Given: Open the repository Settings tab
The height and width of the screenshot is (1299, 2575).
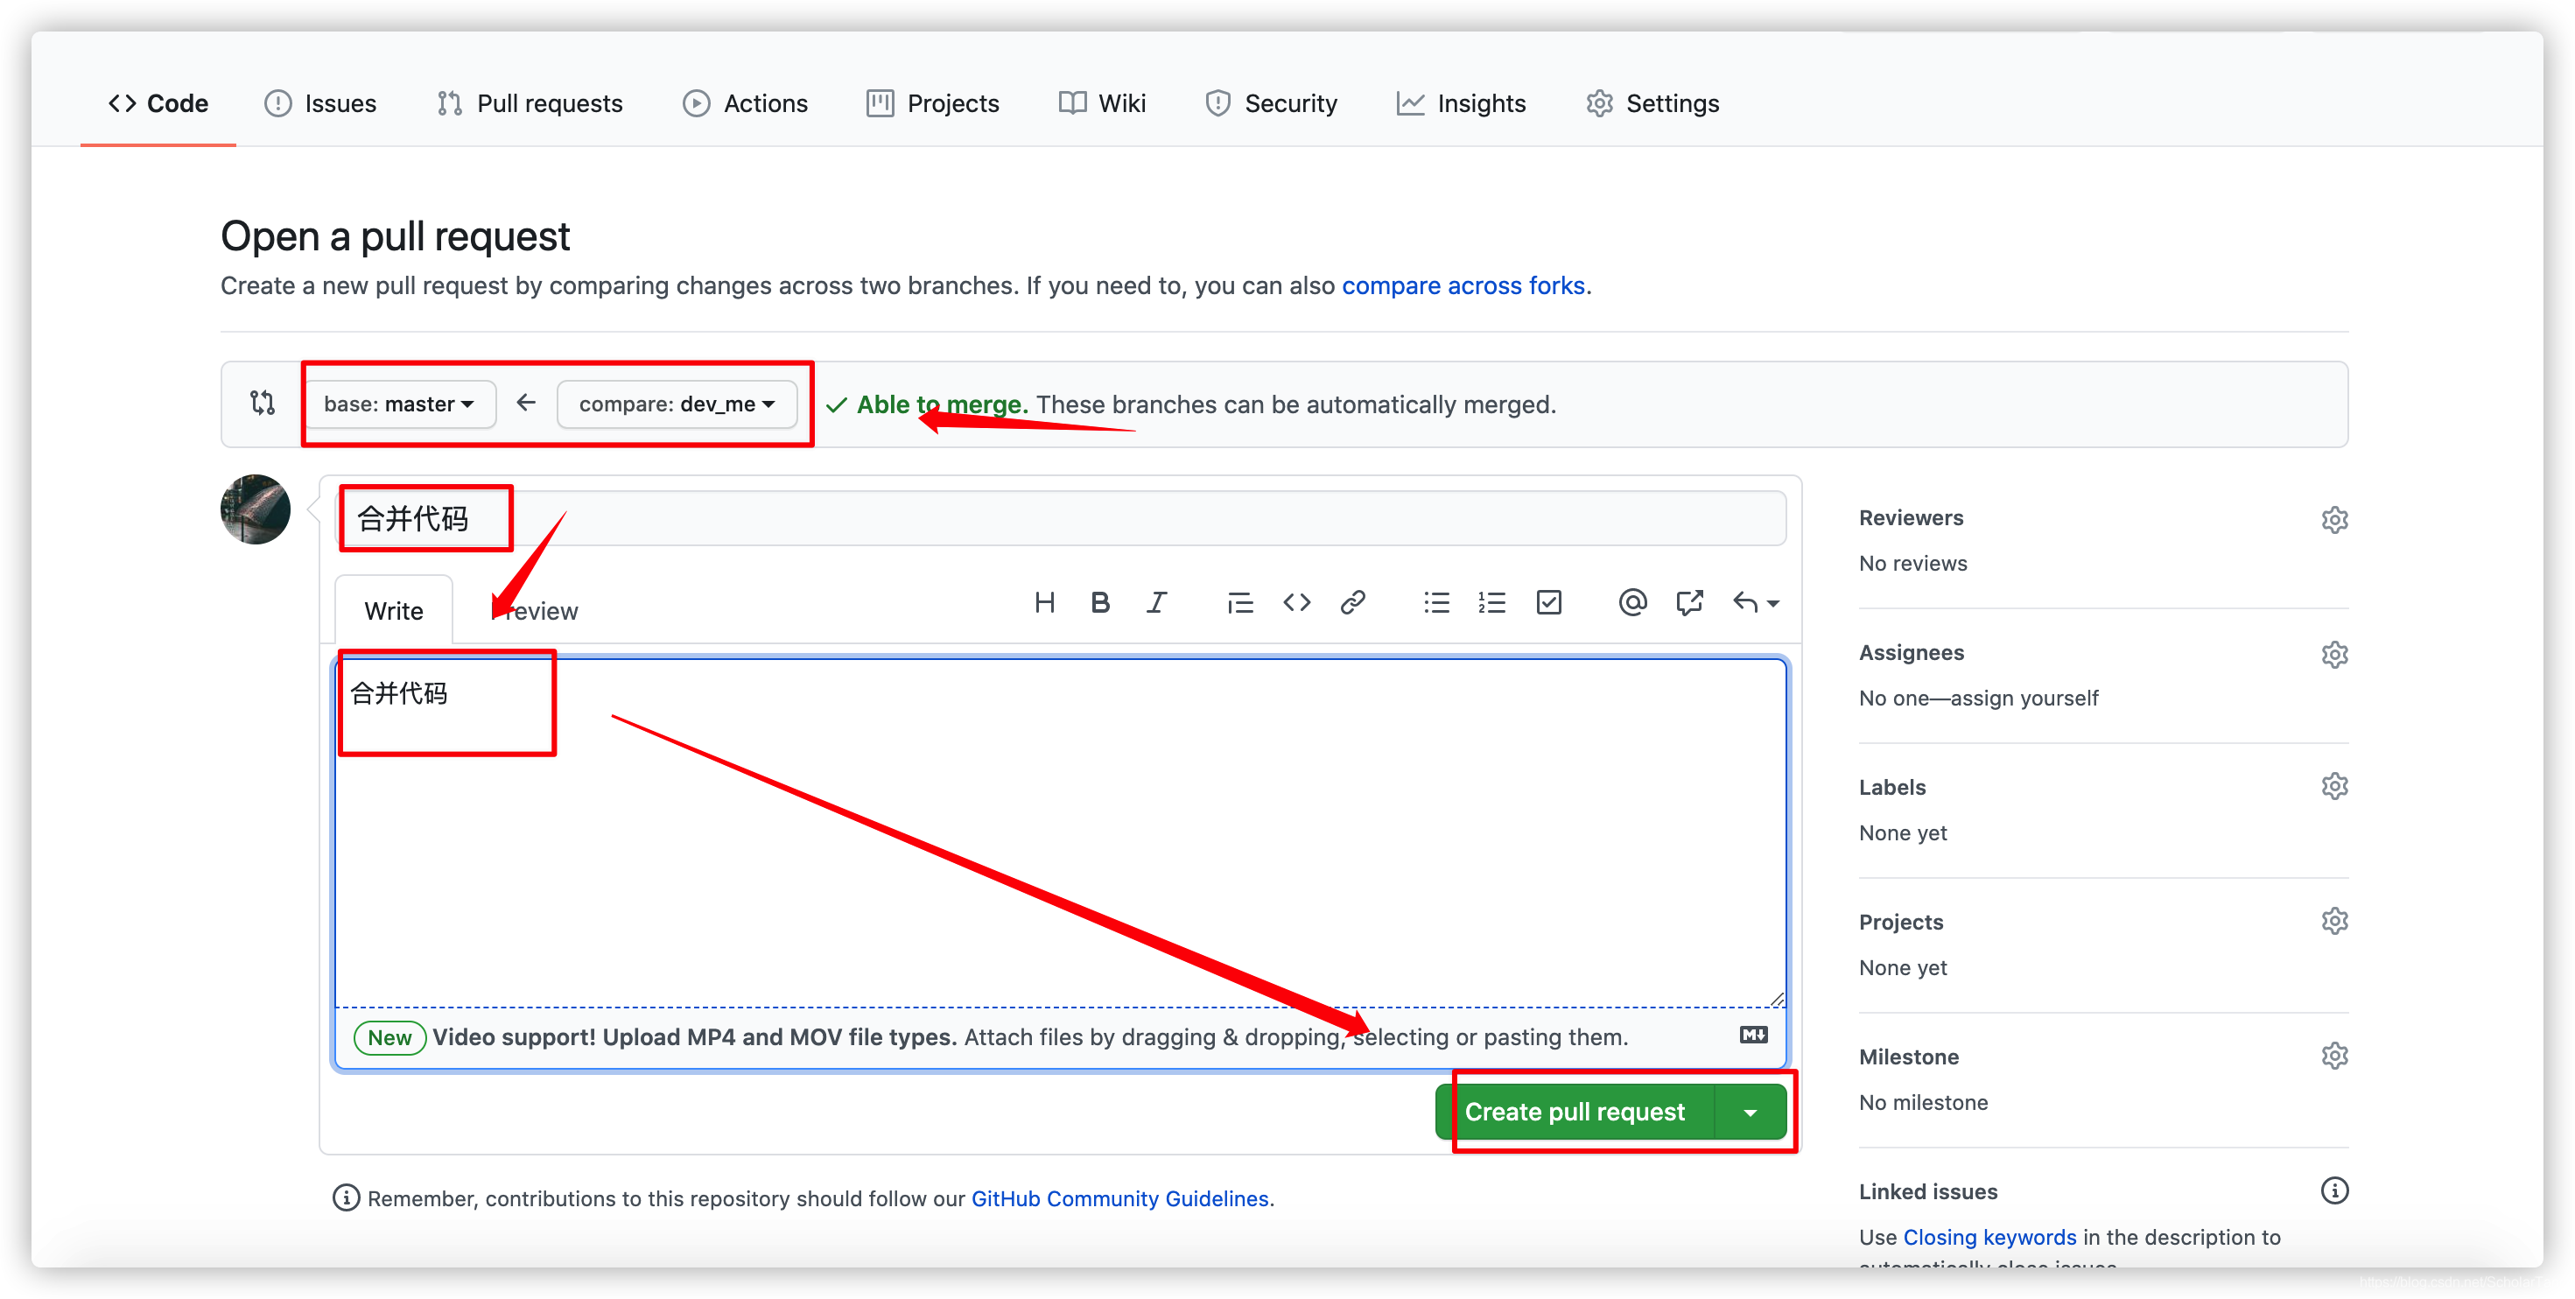Looking at the screenshot, I should [x=1652, y=103].
